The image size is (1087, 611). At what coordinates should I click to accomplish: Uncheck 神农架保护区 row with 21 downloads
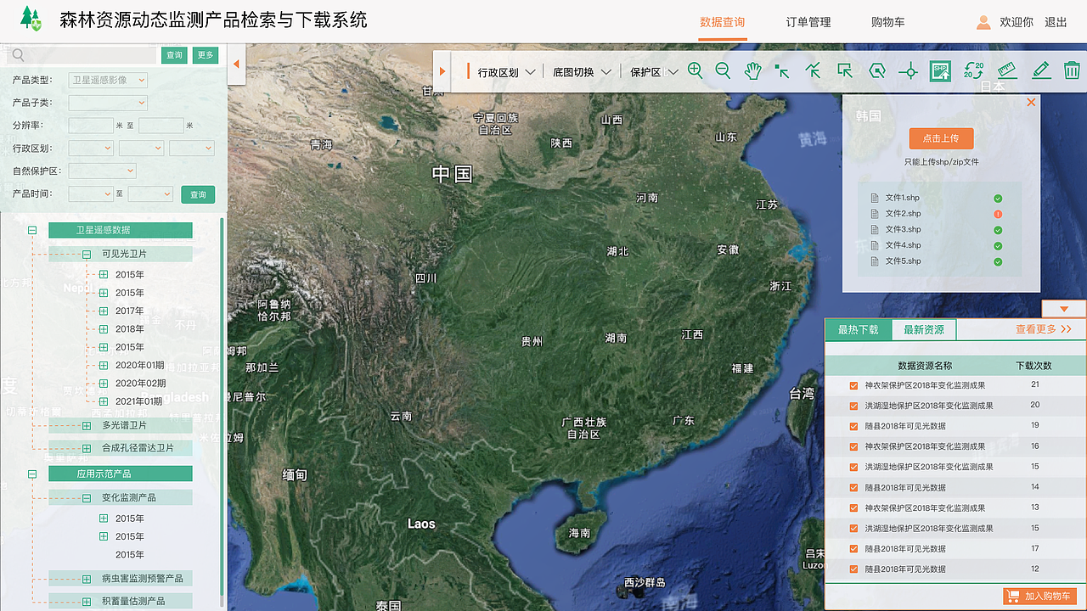853,385
